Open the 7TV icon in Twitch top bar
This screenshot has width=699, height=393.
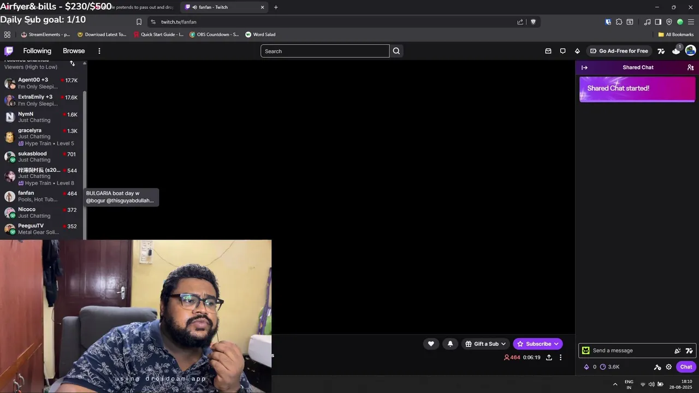(x=661, y=51)
